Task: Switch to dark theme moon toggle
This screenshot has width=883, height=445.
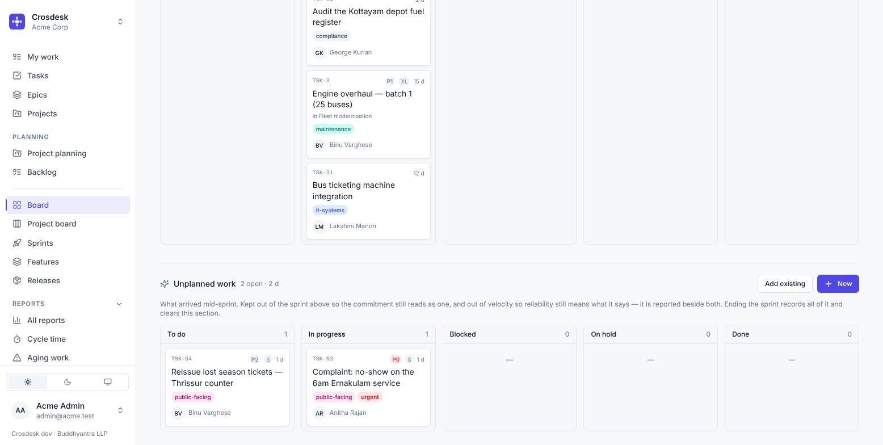Action: (x=68, y=382)
